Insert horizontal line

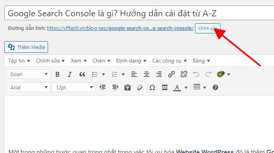[165, 87]
